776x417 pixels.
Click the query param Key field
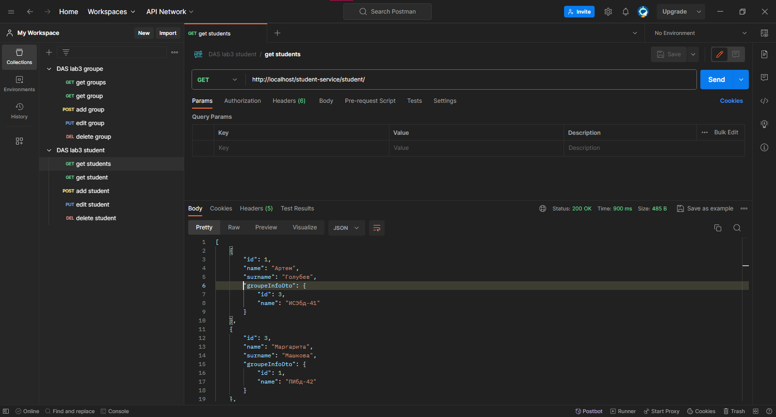(301, 148)
